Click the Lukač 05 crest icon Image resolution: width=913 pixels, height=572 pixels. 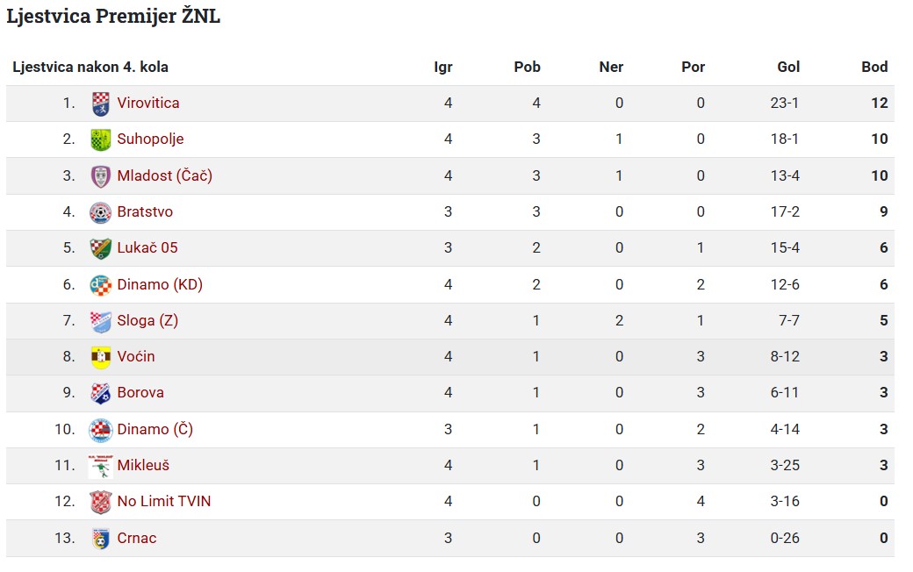[x=101, y=248]
